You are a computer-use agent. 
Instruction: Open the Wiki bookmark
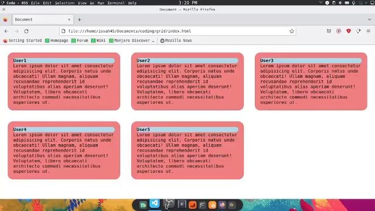tap(98, 40)
